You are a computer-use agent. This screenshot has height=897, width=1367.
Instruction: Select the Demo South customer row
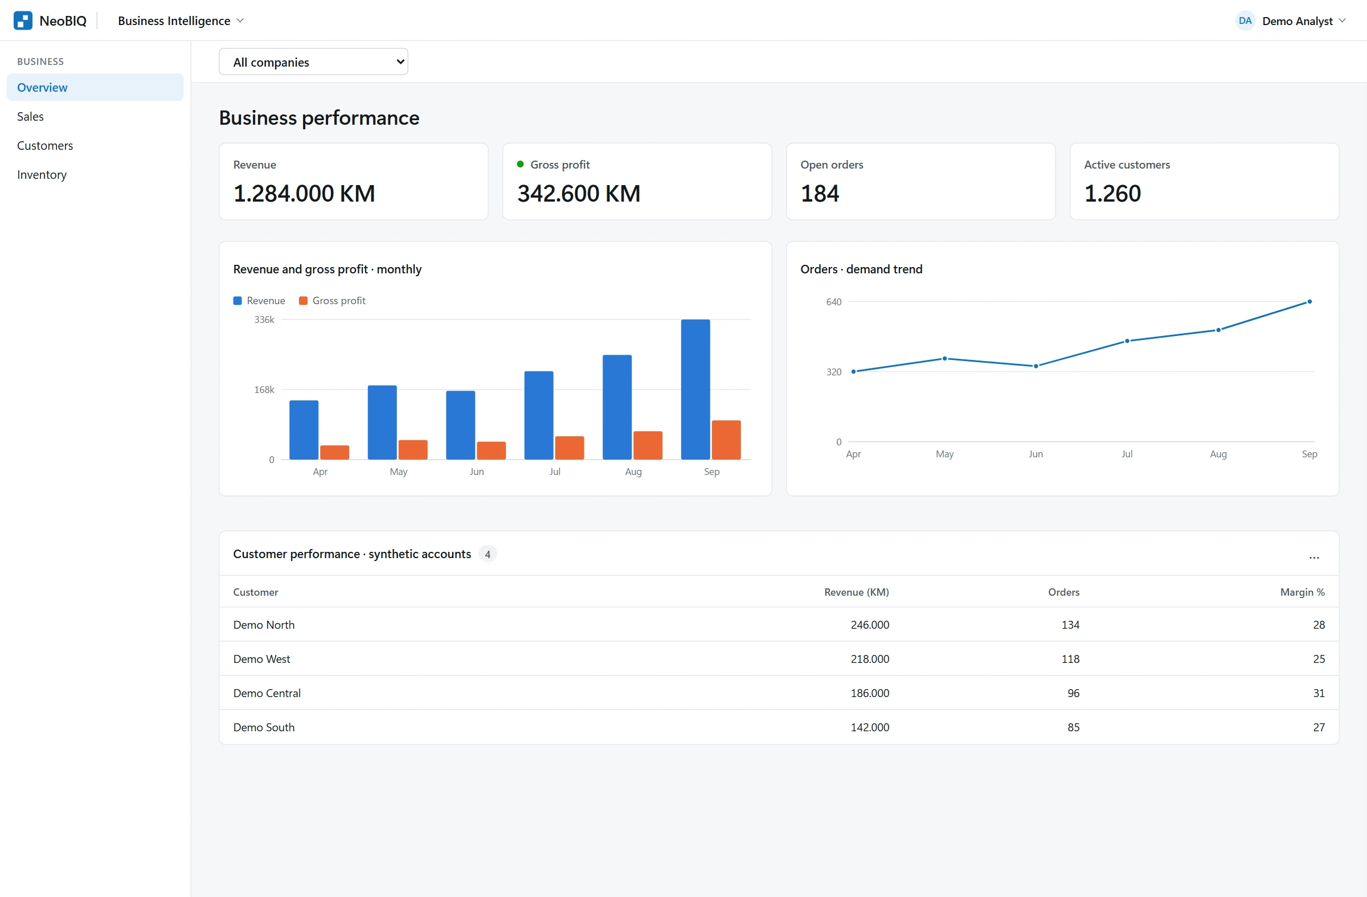[x=779, y=727]
